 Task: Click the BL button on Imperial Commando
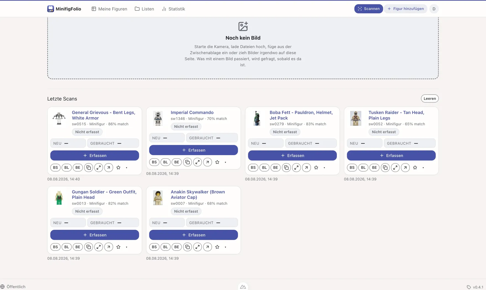tap(165, 162)
